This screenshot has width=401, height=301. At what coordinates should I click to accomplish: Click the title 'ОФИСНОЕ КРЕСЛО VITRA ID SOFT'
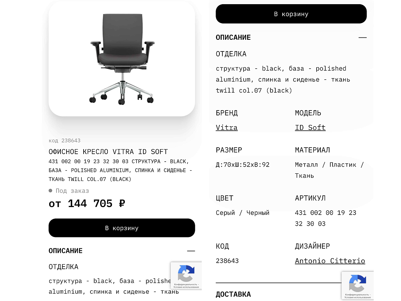click(108, 152)
